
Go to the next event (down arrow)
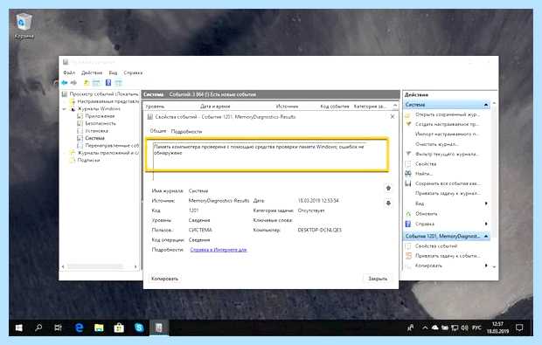click(x=388, y=203)
